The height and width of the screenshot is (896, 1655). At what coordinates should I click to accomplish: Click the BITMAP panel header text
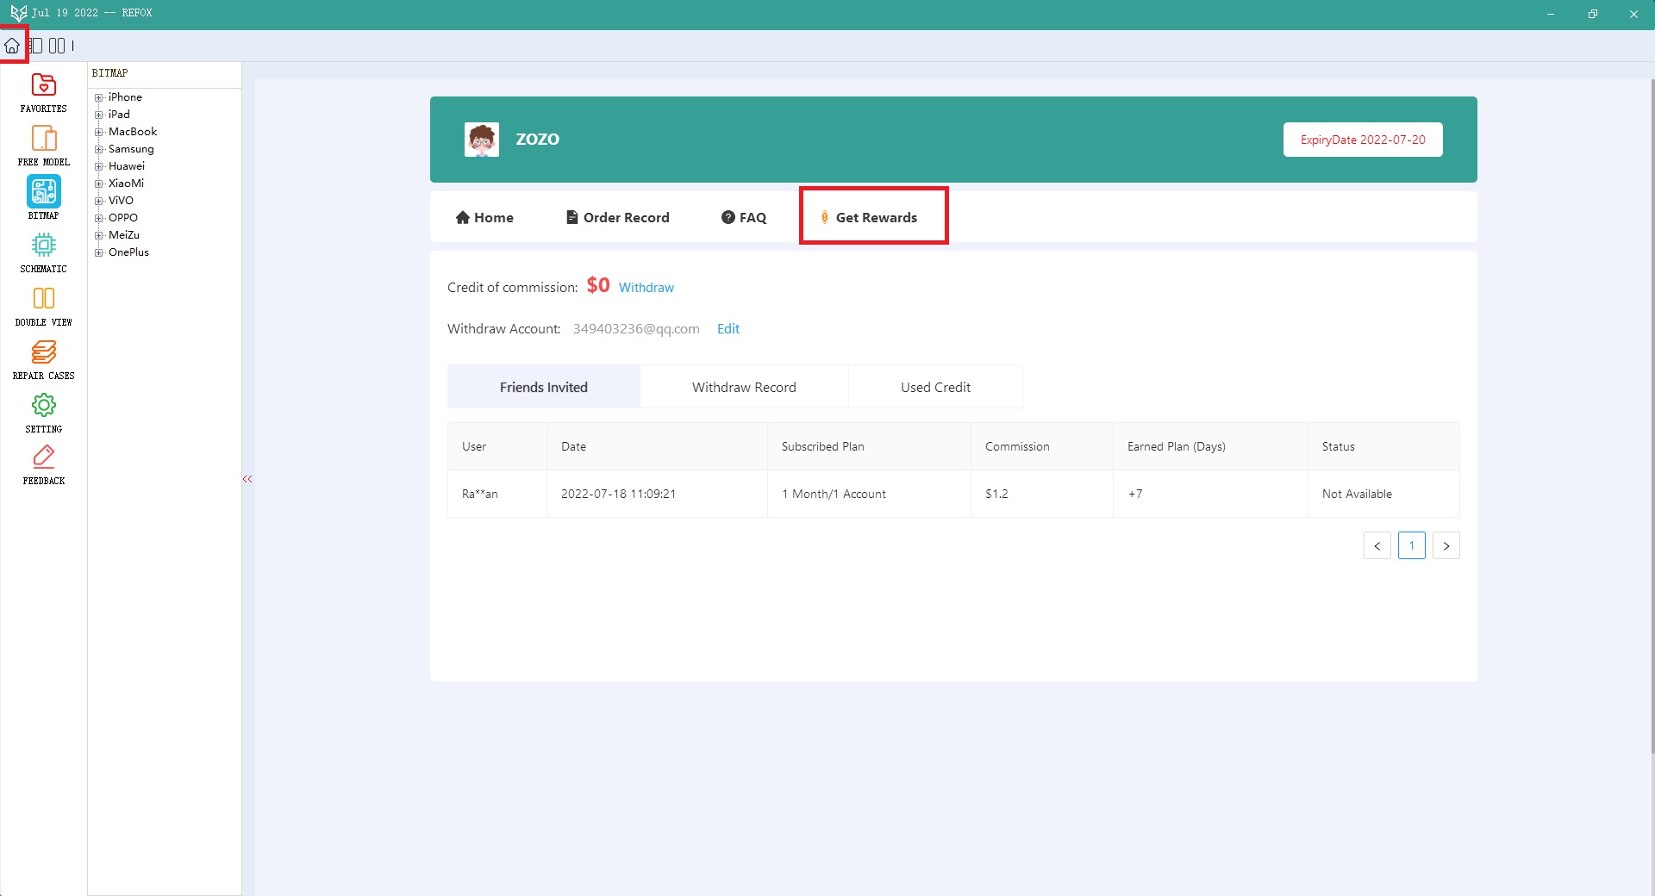tap(109, 73)
